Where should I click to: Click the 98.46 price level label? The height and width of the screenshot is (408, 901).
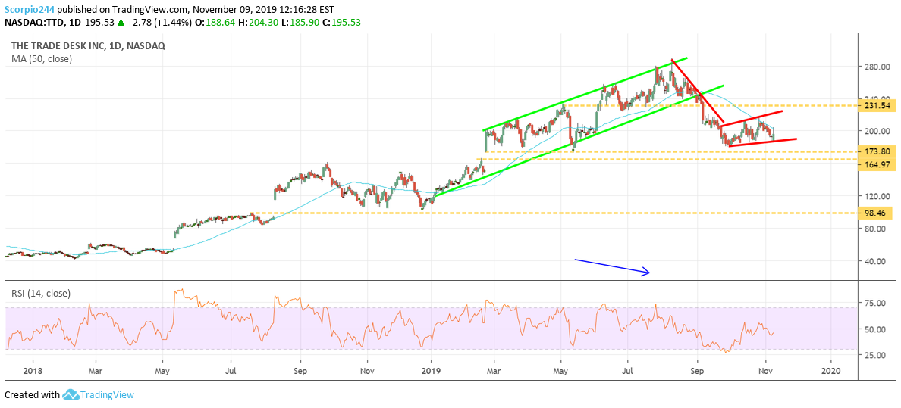click(x=876, y=213)
